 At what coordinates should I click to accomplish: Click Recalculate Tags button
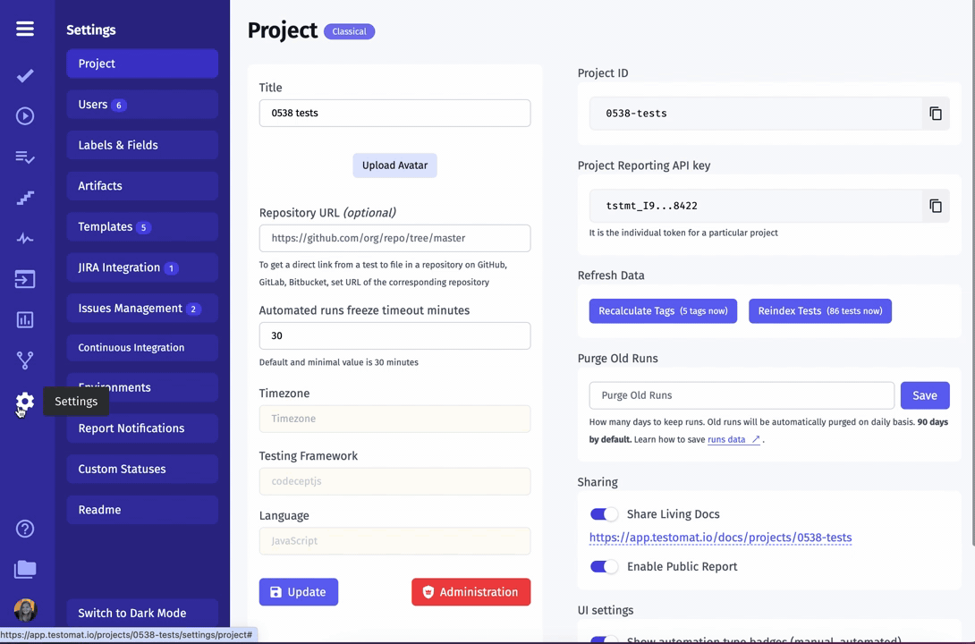click(x=663, y=310)
